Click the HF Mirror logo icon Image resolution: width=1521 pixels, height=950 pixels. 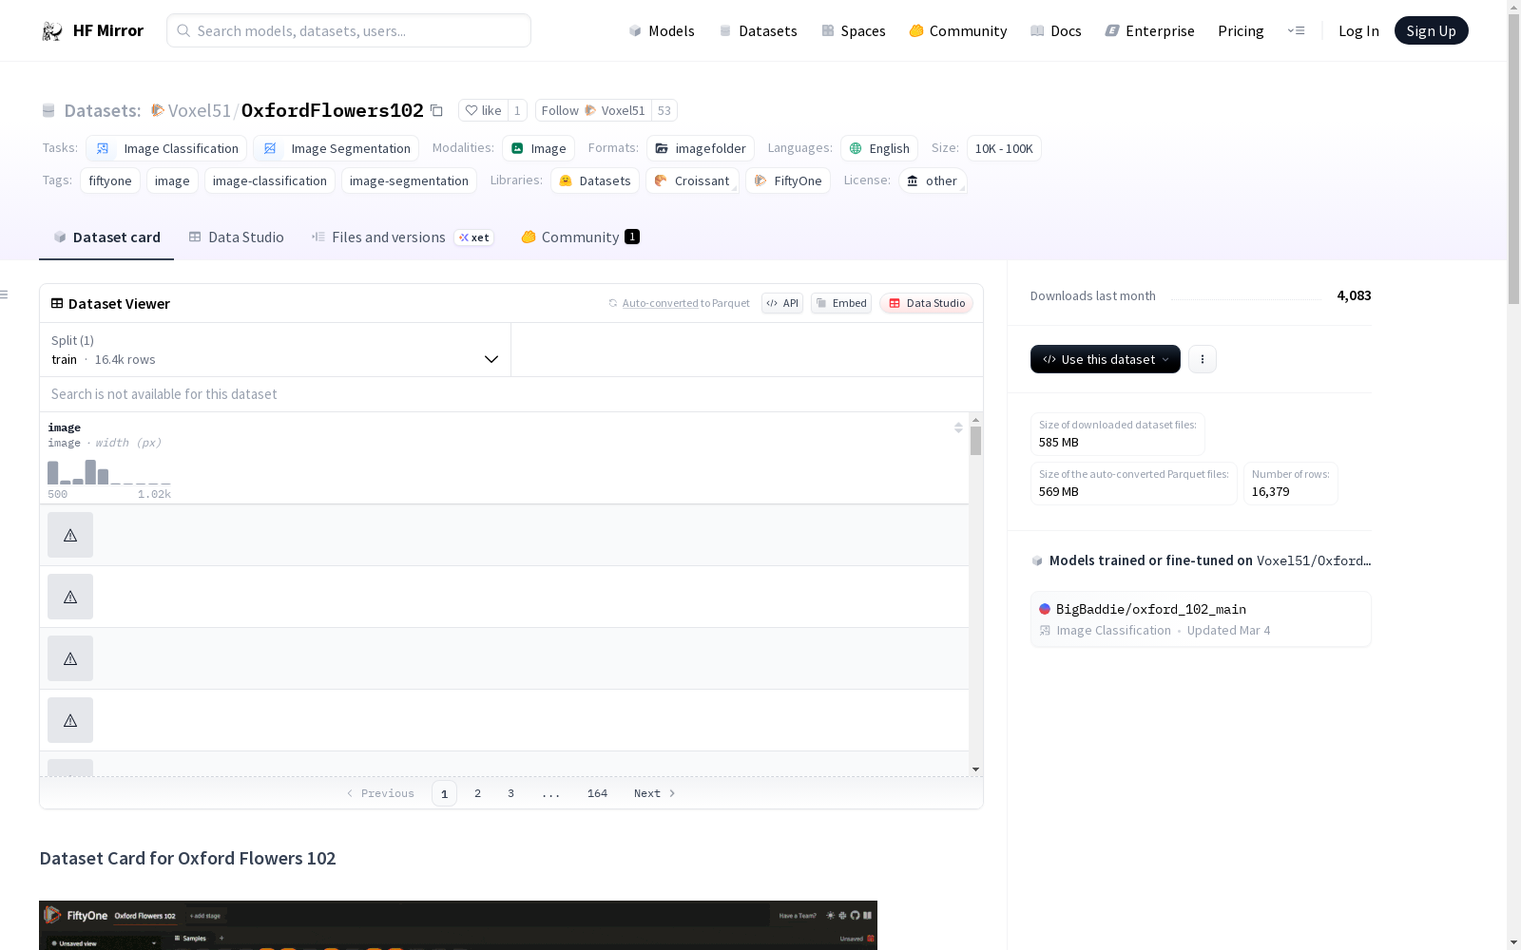(x=52, y=31)
